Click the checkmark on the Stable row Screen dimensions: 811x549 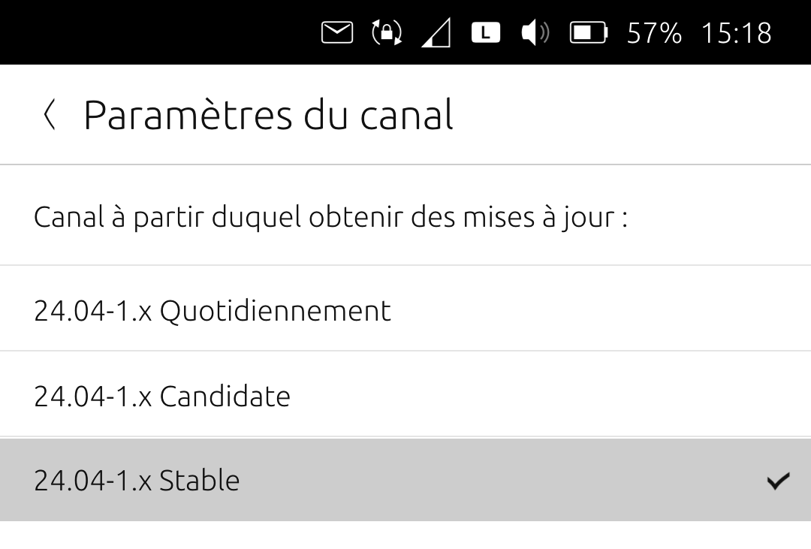pyautogui.click(x=778, y=481)
